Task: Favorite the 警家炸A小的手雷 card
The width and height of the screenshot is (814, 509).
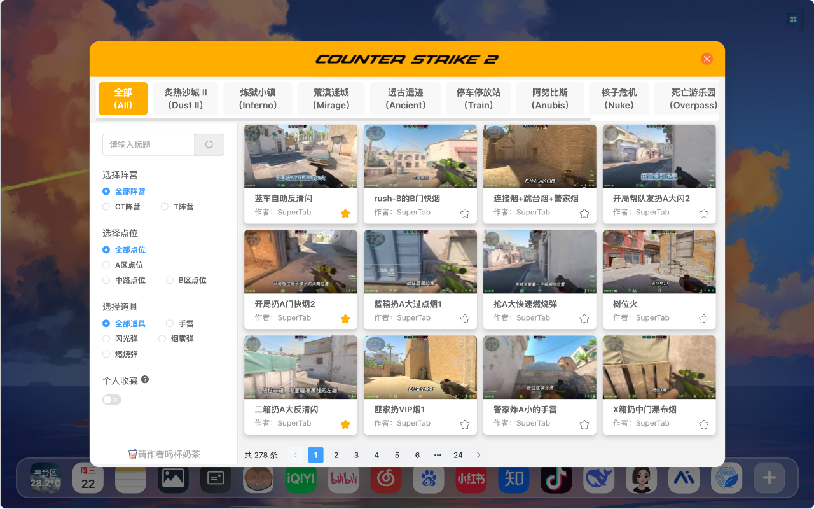Action: coord(584,424)
